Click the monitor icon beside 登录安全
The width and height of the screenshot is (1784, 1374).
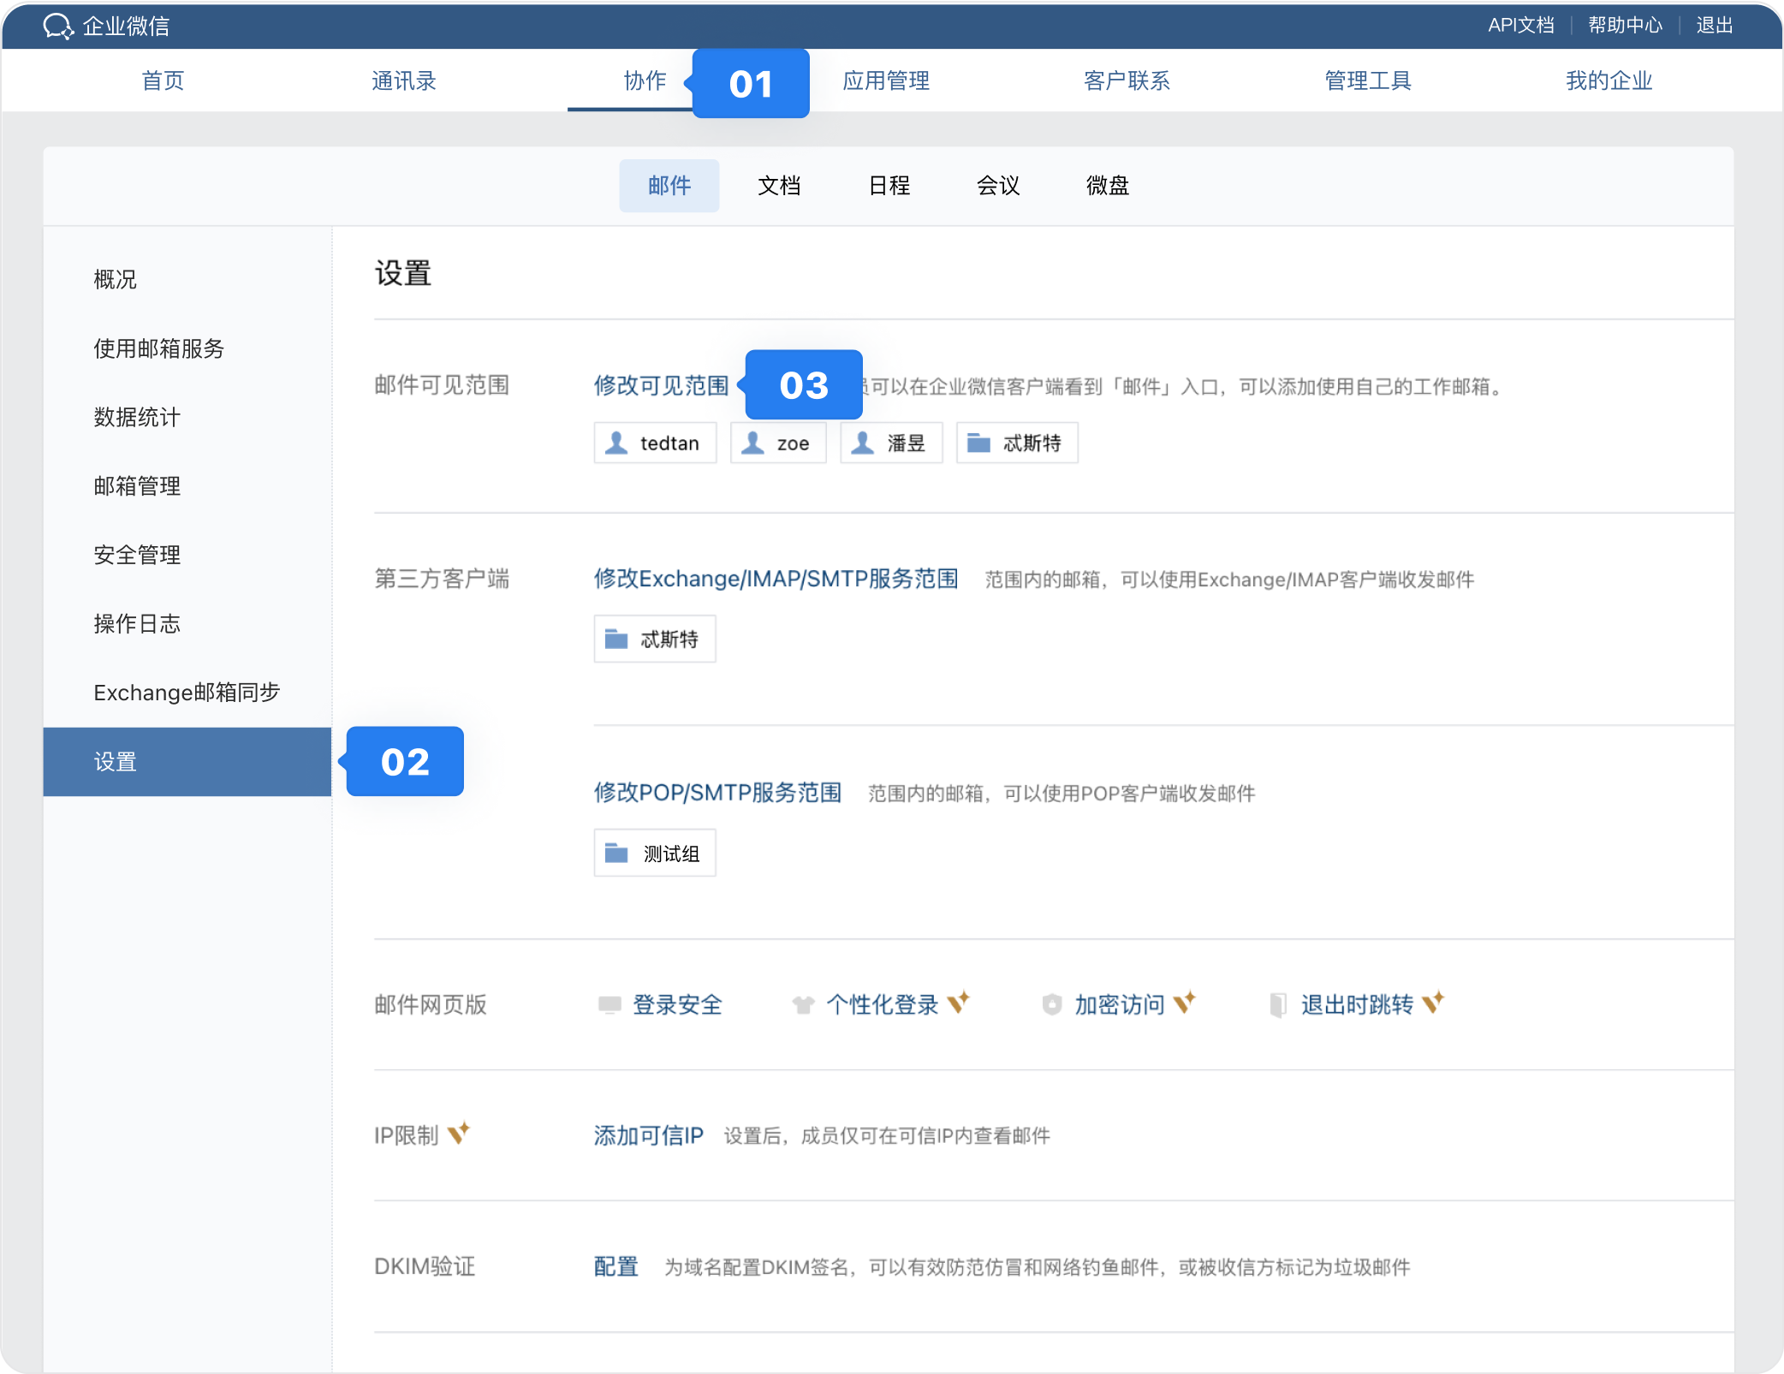point(610,1004)
